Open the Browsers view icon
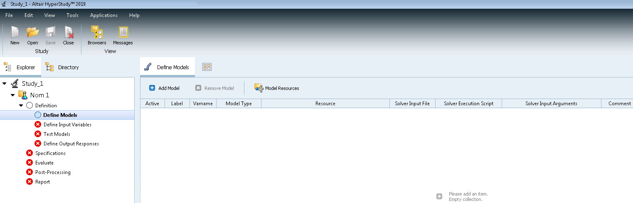The height and width of the screenshot is (203, 633). (x=97, y=33)
